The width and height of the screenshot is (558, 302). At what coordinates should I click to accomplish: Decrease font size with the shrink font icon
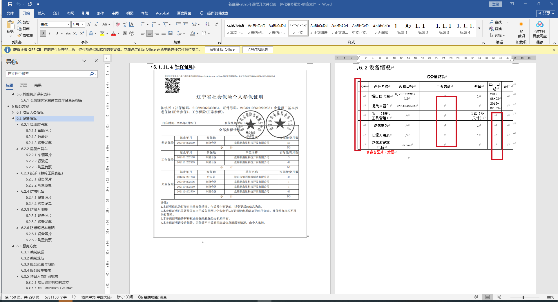coord(96,25)
